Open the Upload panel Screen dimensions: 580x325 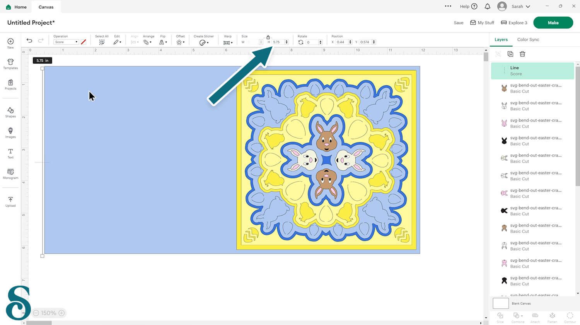click(10, 202)
